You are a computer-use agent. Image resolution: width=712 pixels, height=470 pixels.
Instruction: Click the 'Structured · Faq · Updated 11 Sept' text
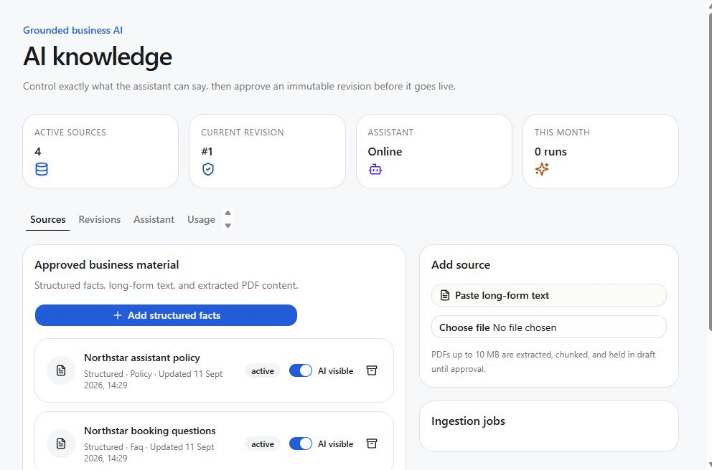(x=149, y=447)
